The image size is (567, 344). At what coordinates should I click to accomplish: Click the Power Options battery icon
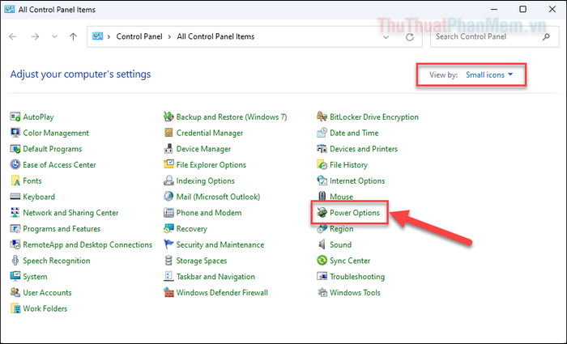[x=322, y=213]
